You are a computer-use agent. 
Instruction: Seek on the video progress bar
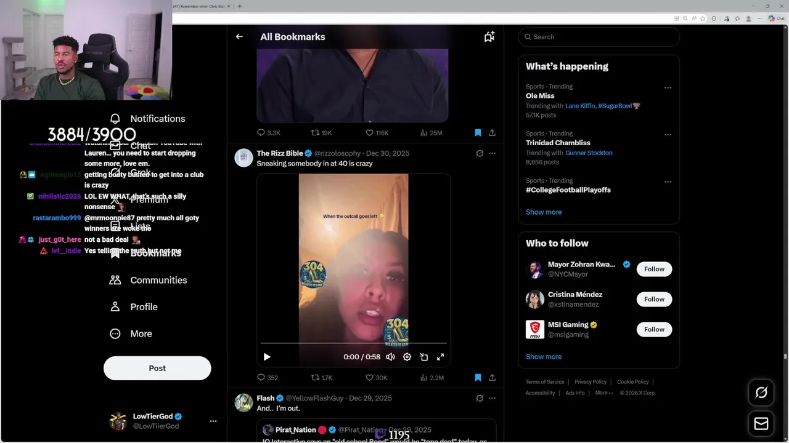point(354,343)
